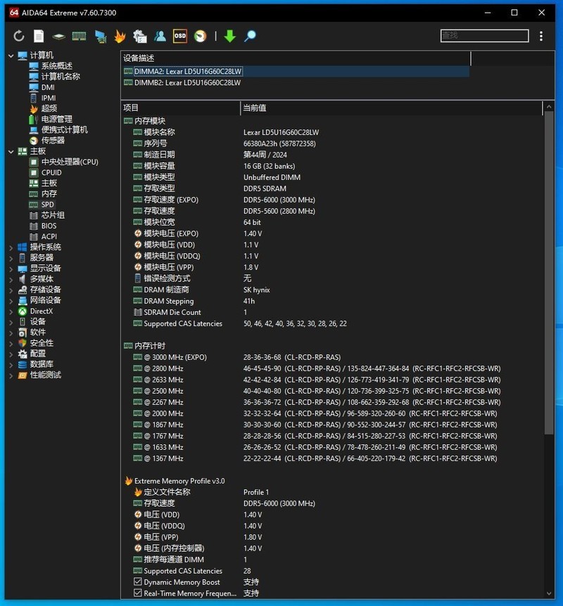Toggle the Dynamic Memory Boost checkbox
This screenshot has width=563, height=606.
point(138,582)
